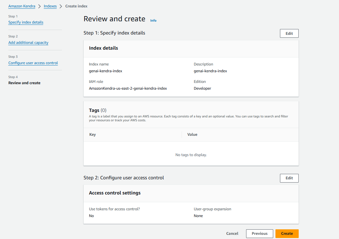
Task: Open the Configure user access control step
Action: pos(33,63)
